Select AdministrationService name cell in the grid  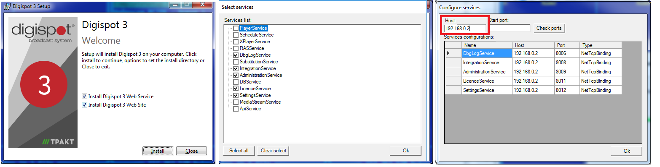(x=487, y=72)
